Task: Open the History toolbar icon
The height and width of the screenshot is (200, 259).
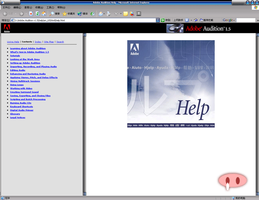Action: click(92, 14)
